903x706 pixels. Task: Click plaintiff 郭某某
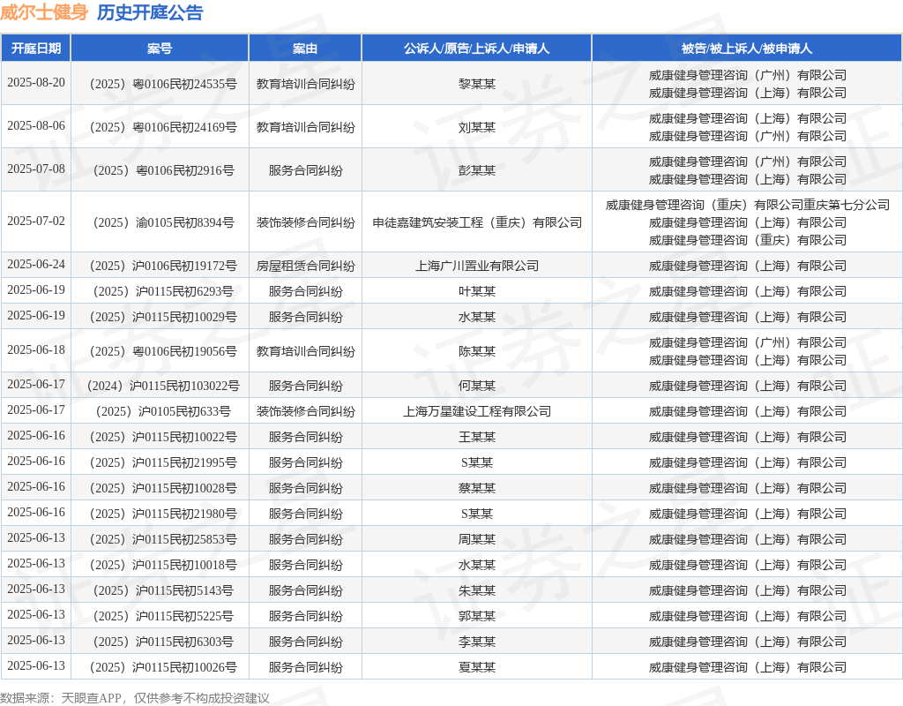[x=477, y=616]
